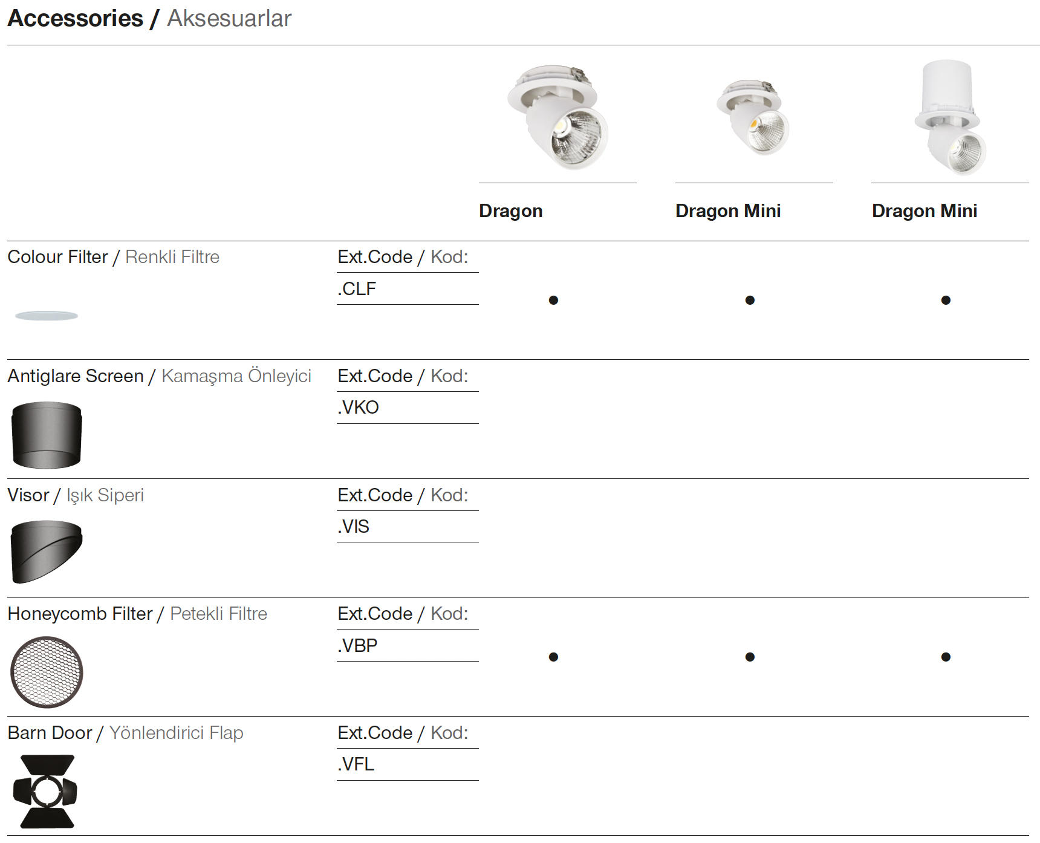This screenshot has width=1040, height=843.
Task: Click the .VBP extension code
Action: [357, 646]
